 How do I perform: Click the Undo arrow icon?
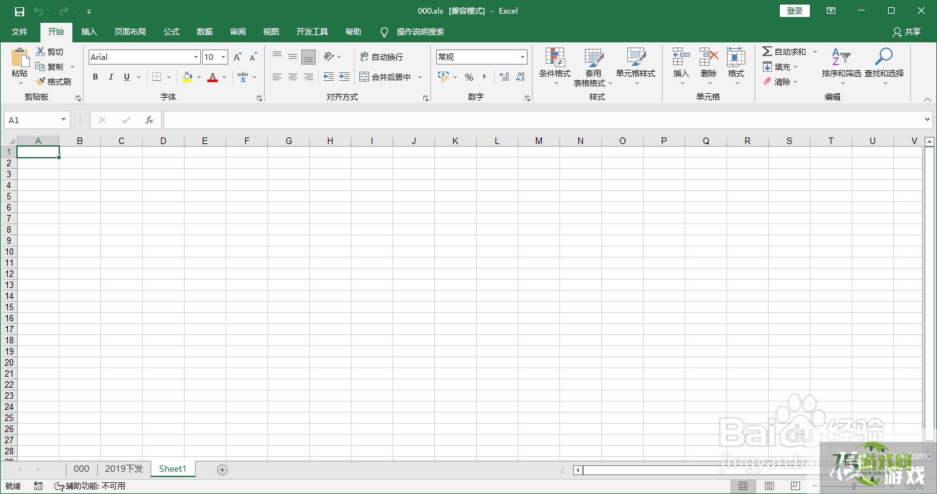click(38, 11)
